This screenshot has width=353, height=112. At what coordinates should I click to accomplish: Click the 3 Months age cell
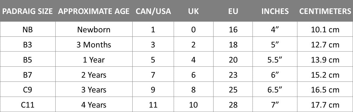point(94,45)
